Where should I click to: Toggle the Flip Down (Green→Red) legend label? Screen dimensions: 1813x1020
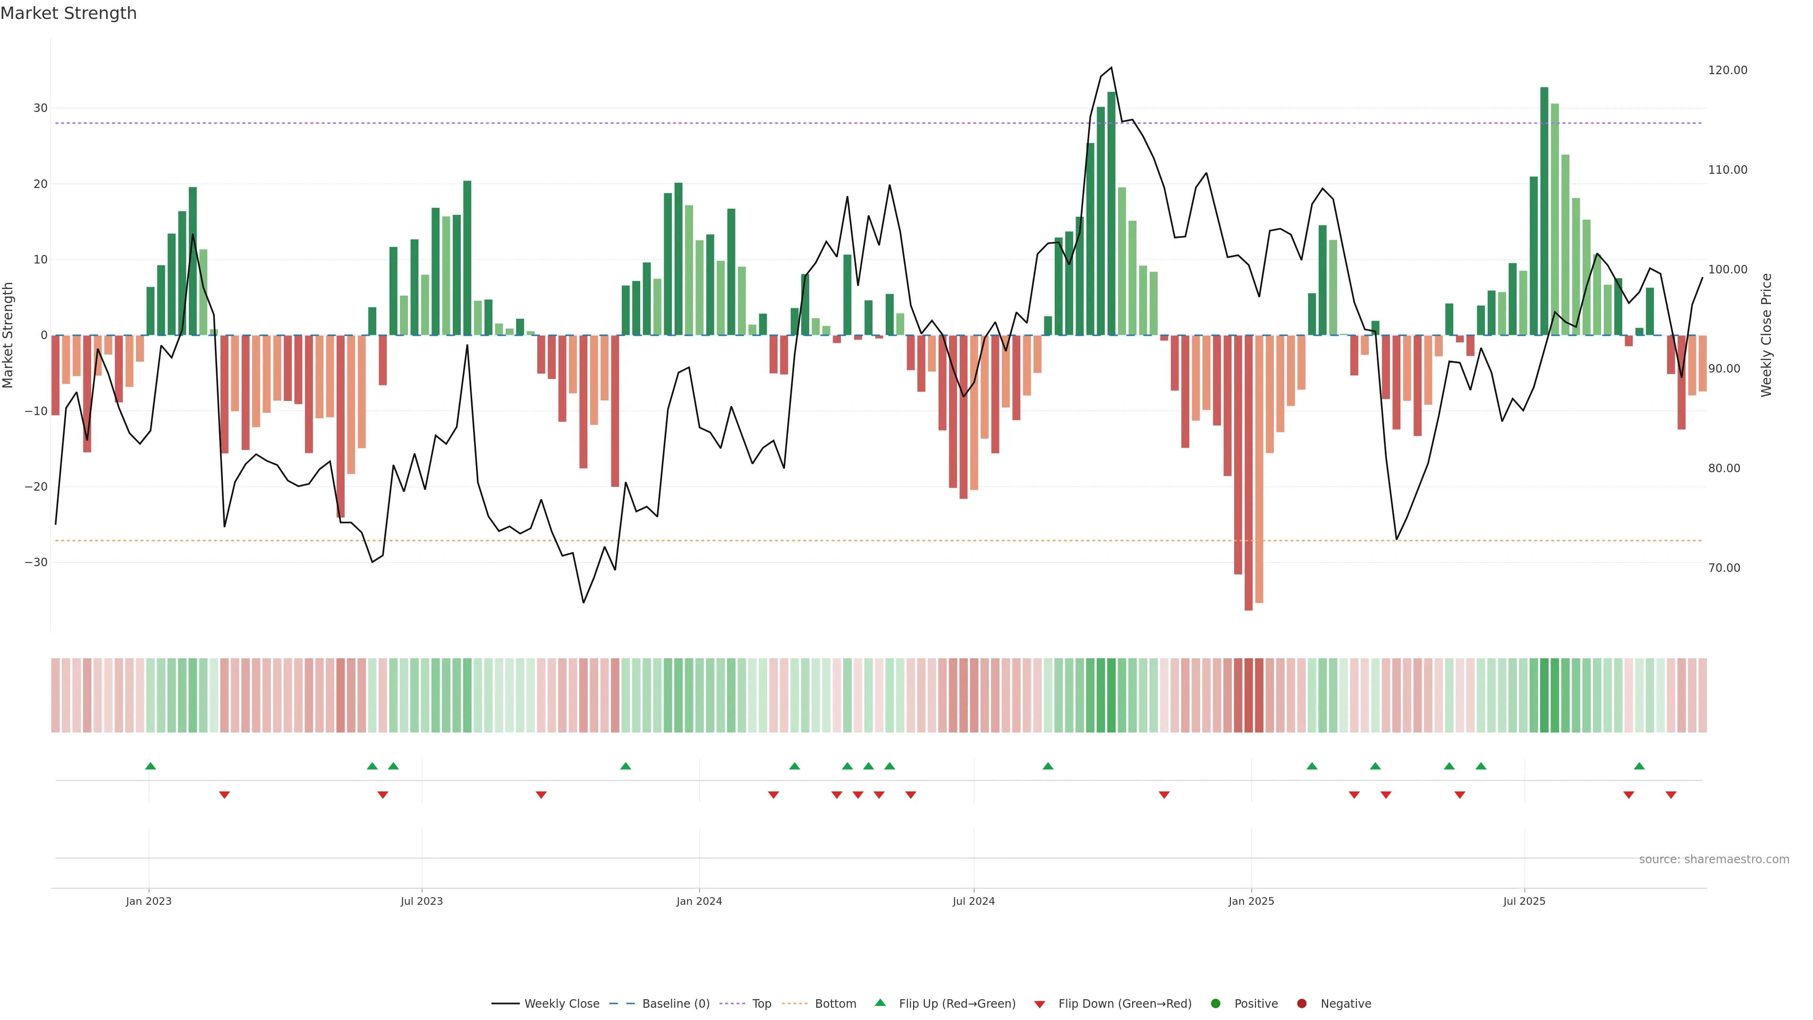[1125, 1004]
